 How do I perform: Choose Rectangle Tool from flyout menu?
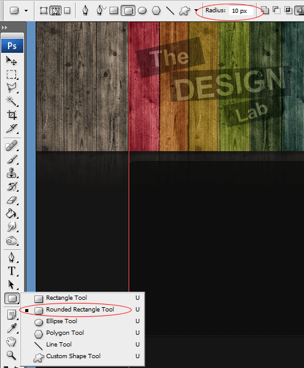82,298
